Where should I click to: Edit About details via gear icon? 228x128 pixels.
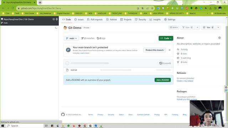click(219, 38)
